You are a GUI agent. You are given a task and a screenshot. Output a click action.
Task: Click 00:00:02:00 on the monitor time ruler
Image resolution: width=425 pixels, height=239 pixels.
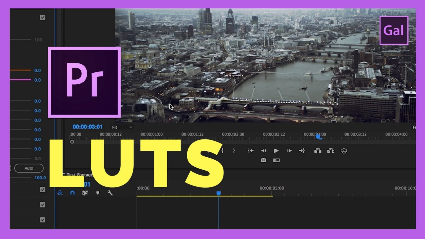click(x=233, y=134)
